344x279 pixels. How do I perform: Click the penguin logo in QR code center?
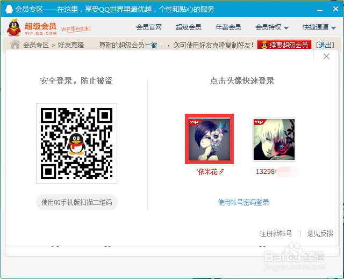pos(76,144)
